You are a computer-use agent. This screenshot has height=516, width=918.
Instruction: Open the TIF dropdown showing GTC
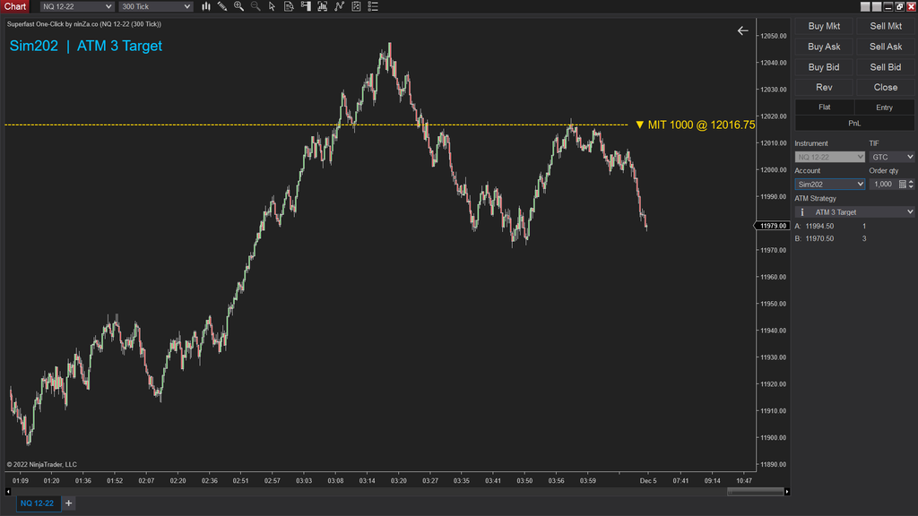pos(892,157)
